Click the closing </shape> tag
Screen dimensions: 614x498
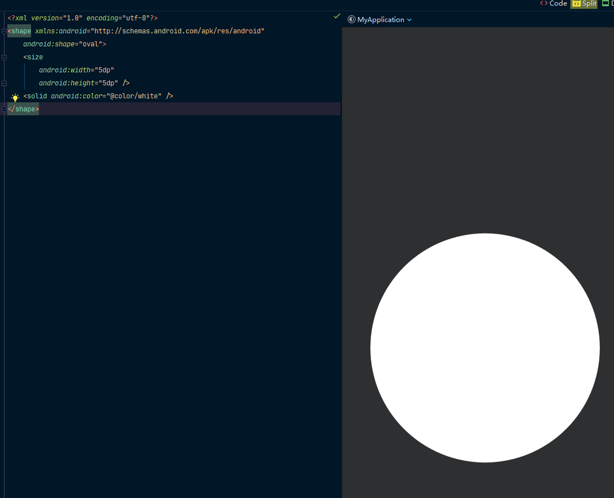(x=23, y=109)
